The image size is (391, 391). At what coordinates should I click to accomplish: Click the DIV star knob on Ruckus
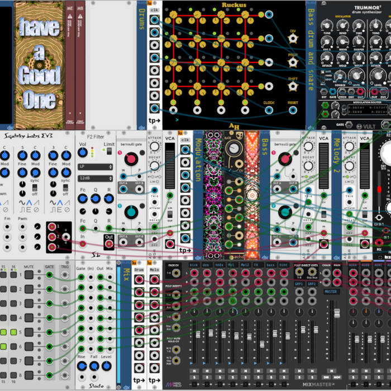(292, 38)
